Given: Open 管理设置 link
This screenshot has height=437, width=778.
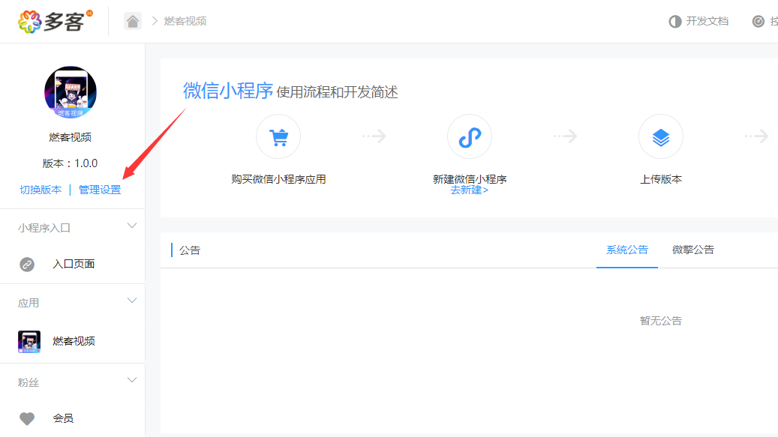Looking at the screenshot, I should (100, 190).
